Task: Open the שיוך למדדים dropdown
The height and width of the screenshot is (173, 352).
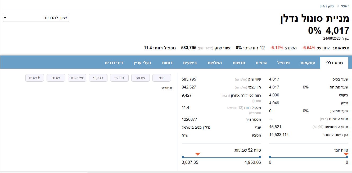Action: 36,18
